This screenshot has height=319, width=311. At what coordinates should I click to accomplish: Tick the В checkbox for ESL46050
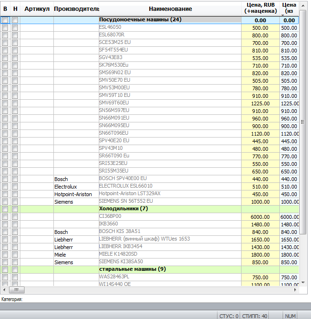(5, 28)
